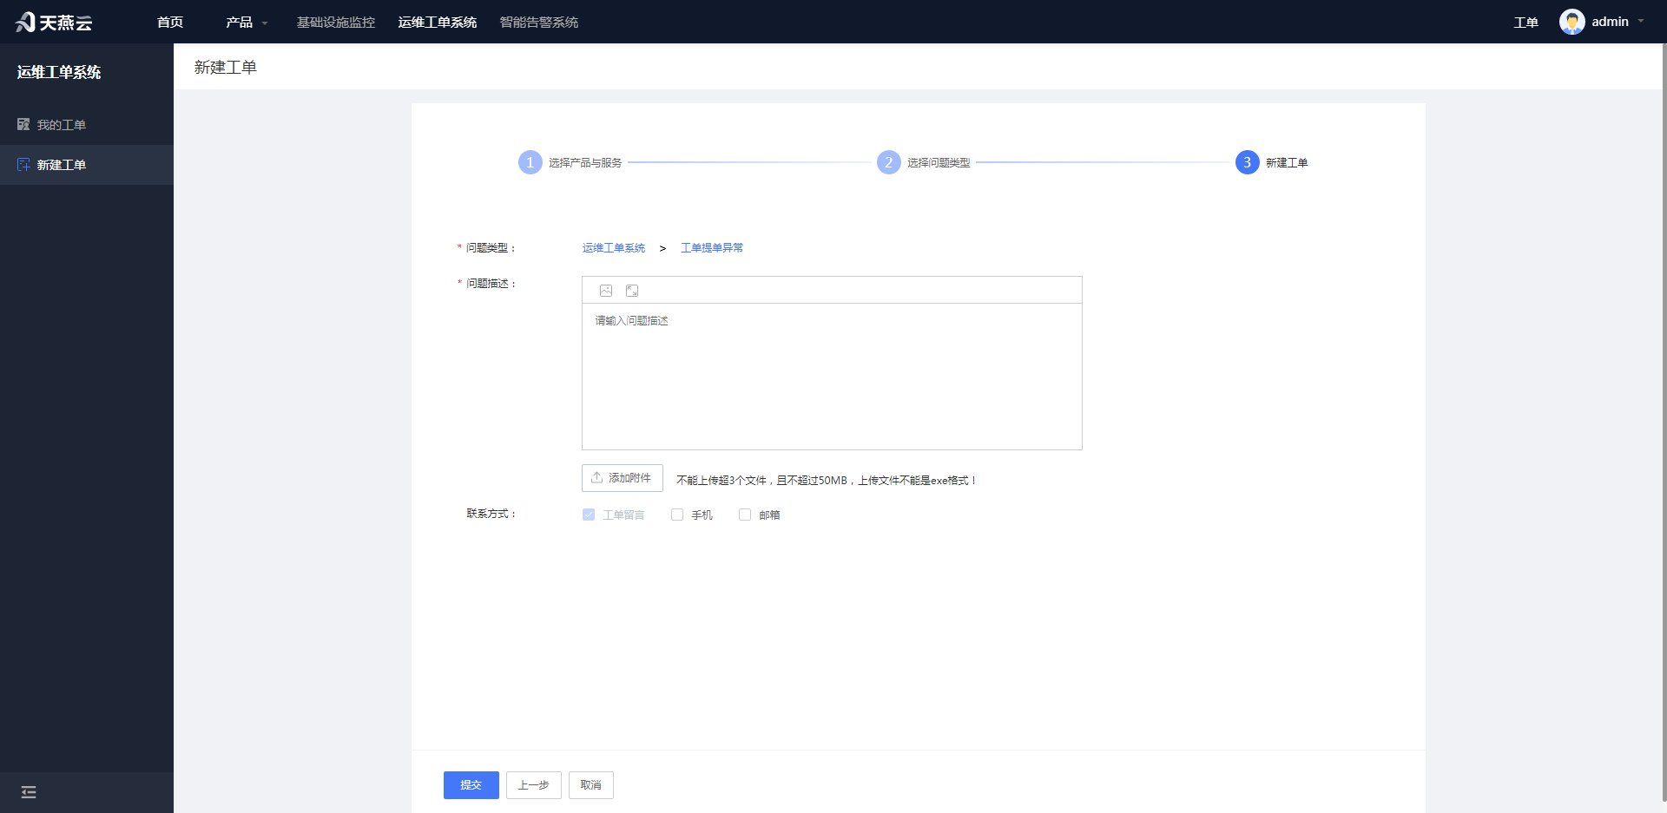Click the admin user avatar
This screenshot has width=1667, height=813.
[1571, 22]
